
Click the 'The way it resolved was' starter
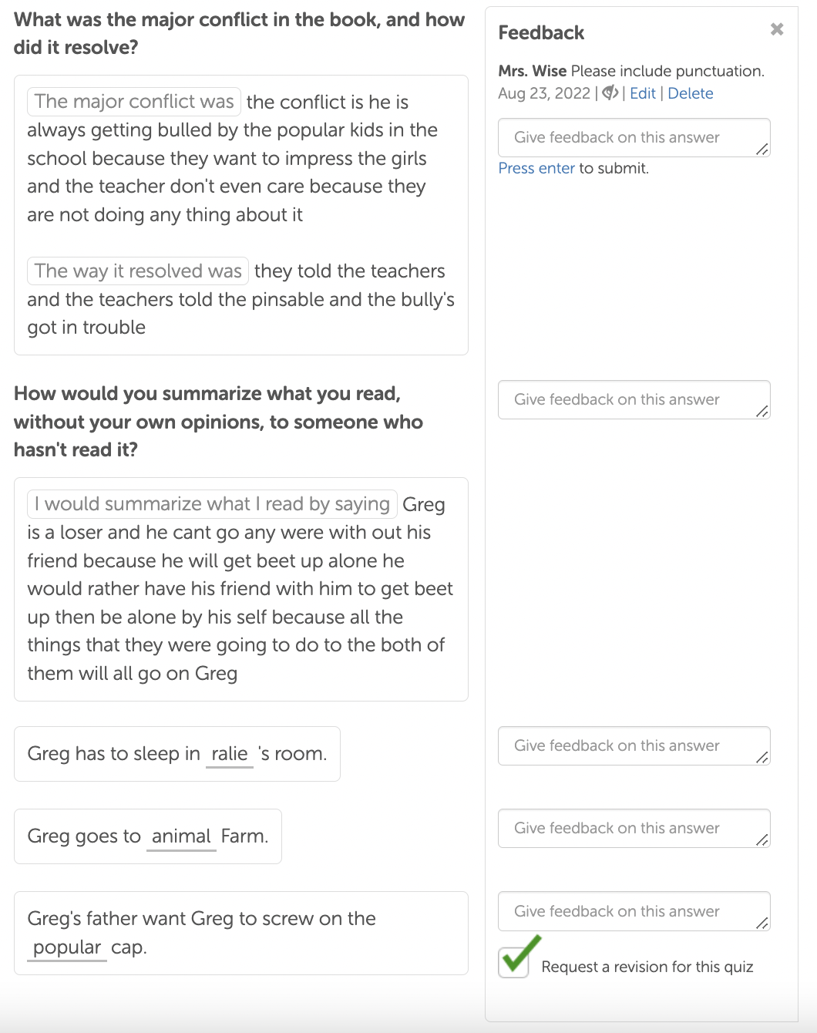click(x=138, y=271)
